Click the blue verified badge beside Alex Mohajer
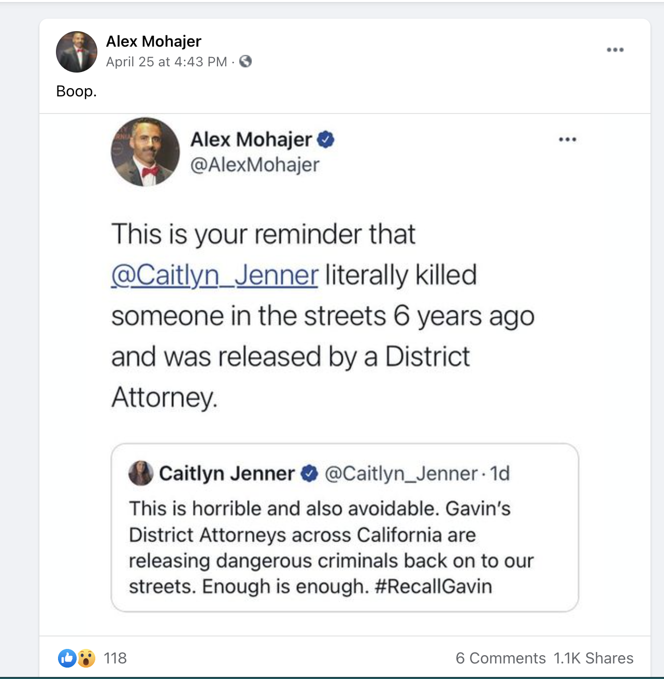This screenshot has height=679, width=664. coord(326,139)
